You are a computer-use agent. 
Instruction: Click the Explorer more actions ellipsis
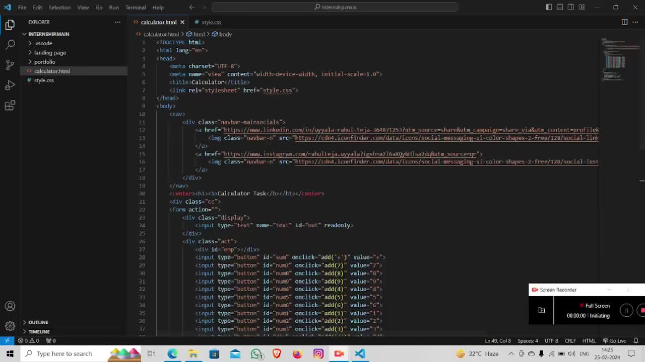click(x=117, y=22)
